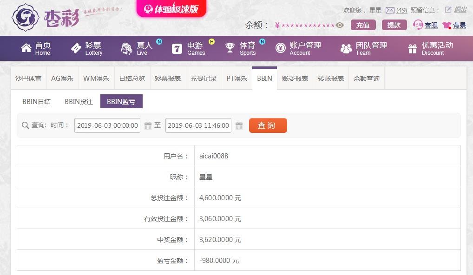Image resolution: width=473 pixels, height=275 pixels.
Task: Switch to the WM娱乐 tab
Action: [x=96, y=79]
